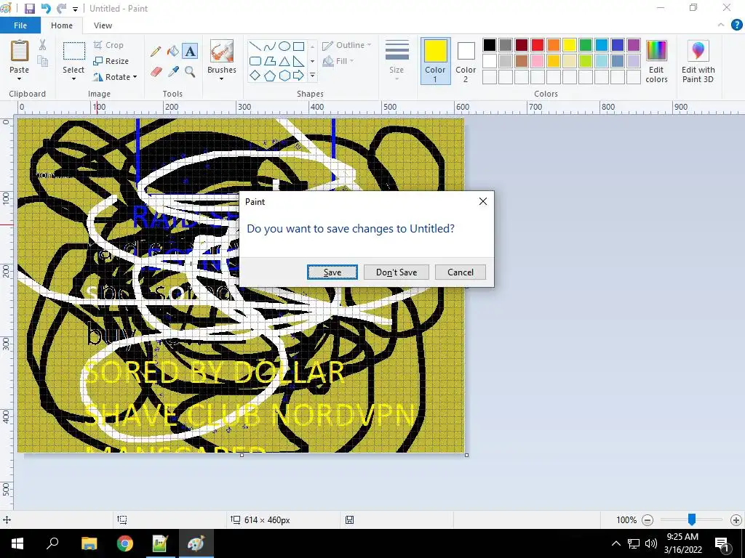Choose the Right arrow shape
Image resolution: width=745 pixels, height=558 pixels.
tap(299, 76)
